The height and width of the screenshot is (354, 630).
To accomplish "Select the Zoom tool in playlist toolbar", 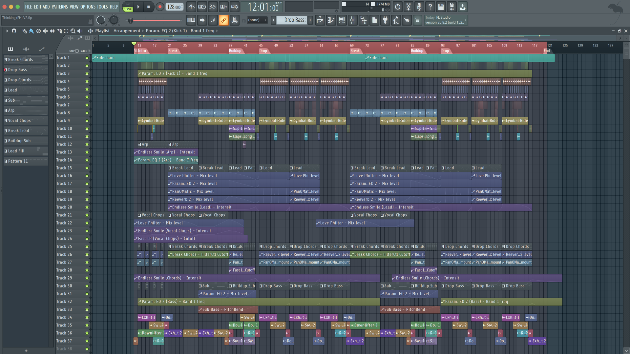I will click(x=73, y=31).
